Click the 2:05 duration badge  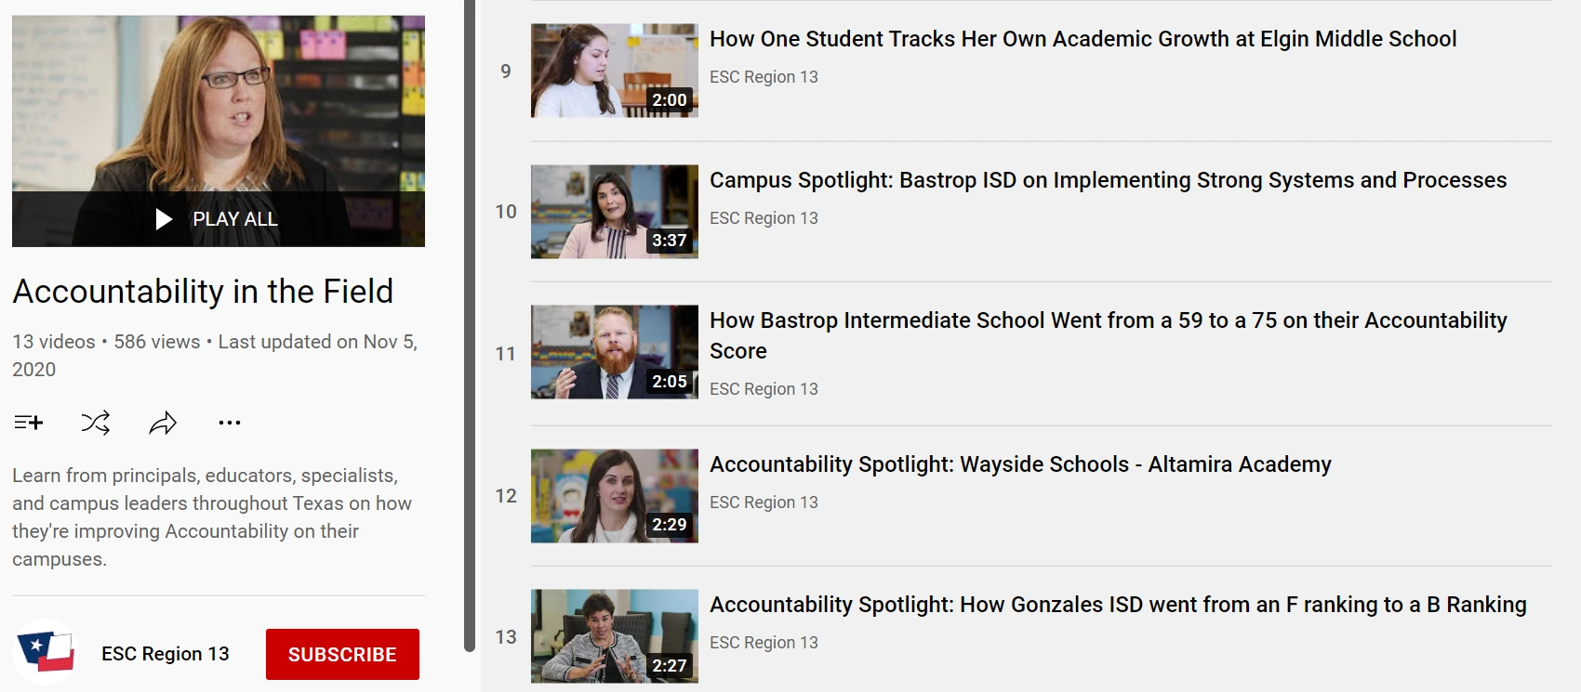point(670,382)
